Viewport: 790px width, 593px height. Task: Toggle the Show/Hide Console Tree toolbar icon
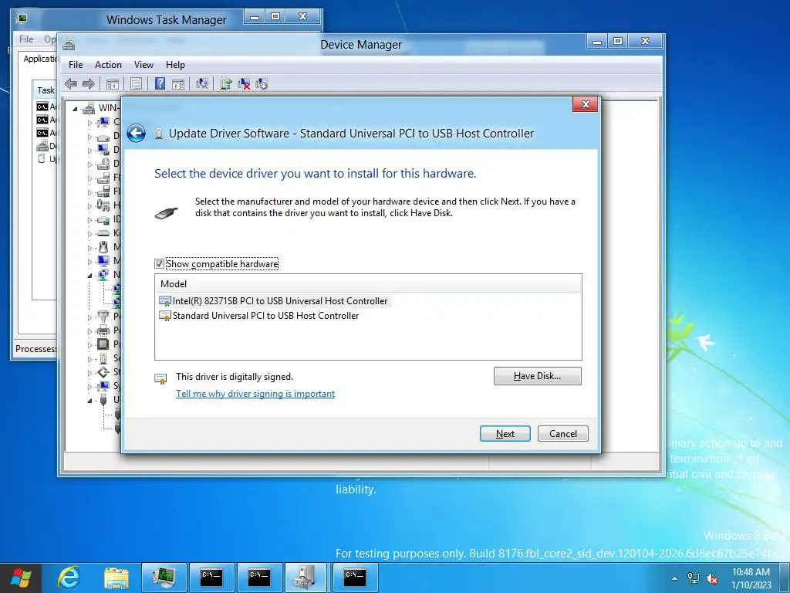tap(113, 84)
